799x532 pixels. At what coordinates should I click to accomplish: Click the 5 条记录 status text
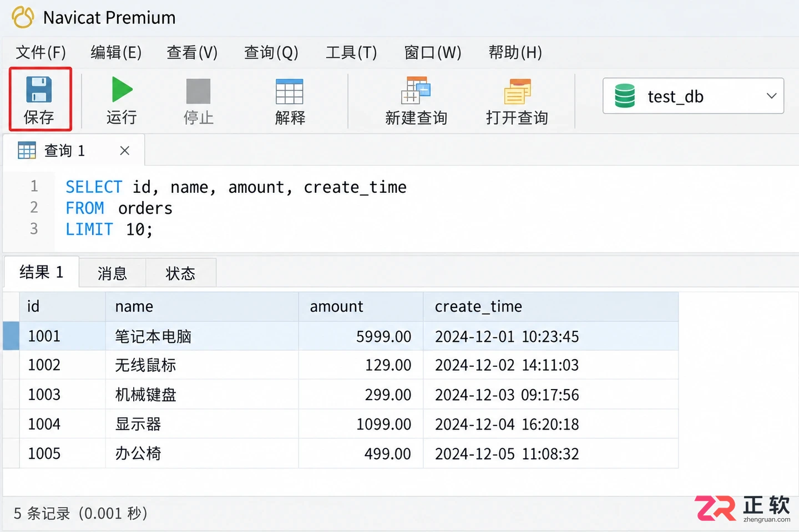[x=80, y=513]
